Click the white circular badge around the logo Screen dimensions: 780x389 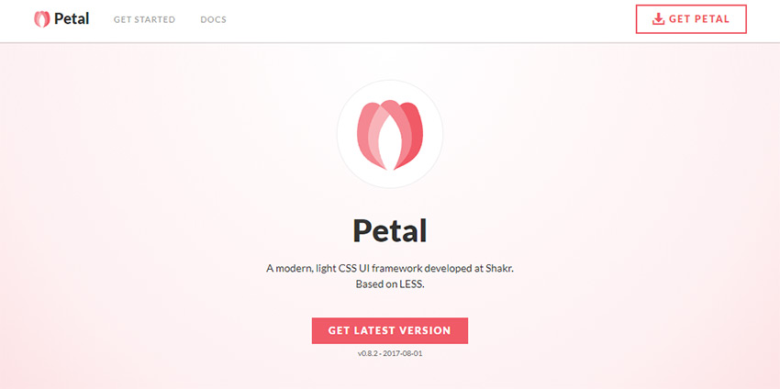390,134
